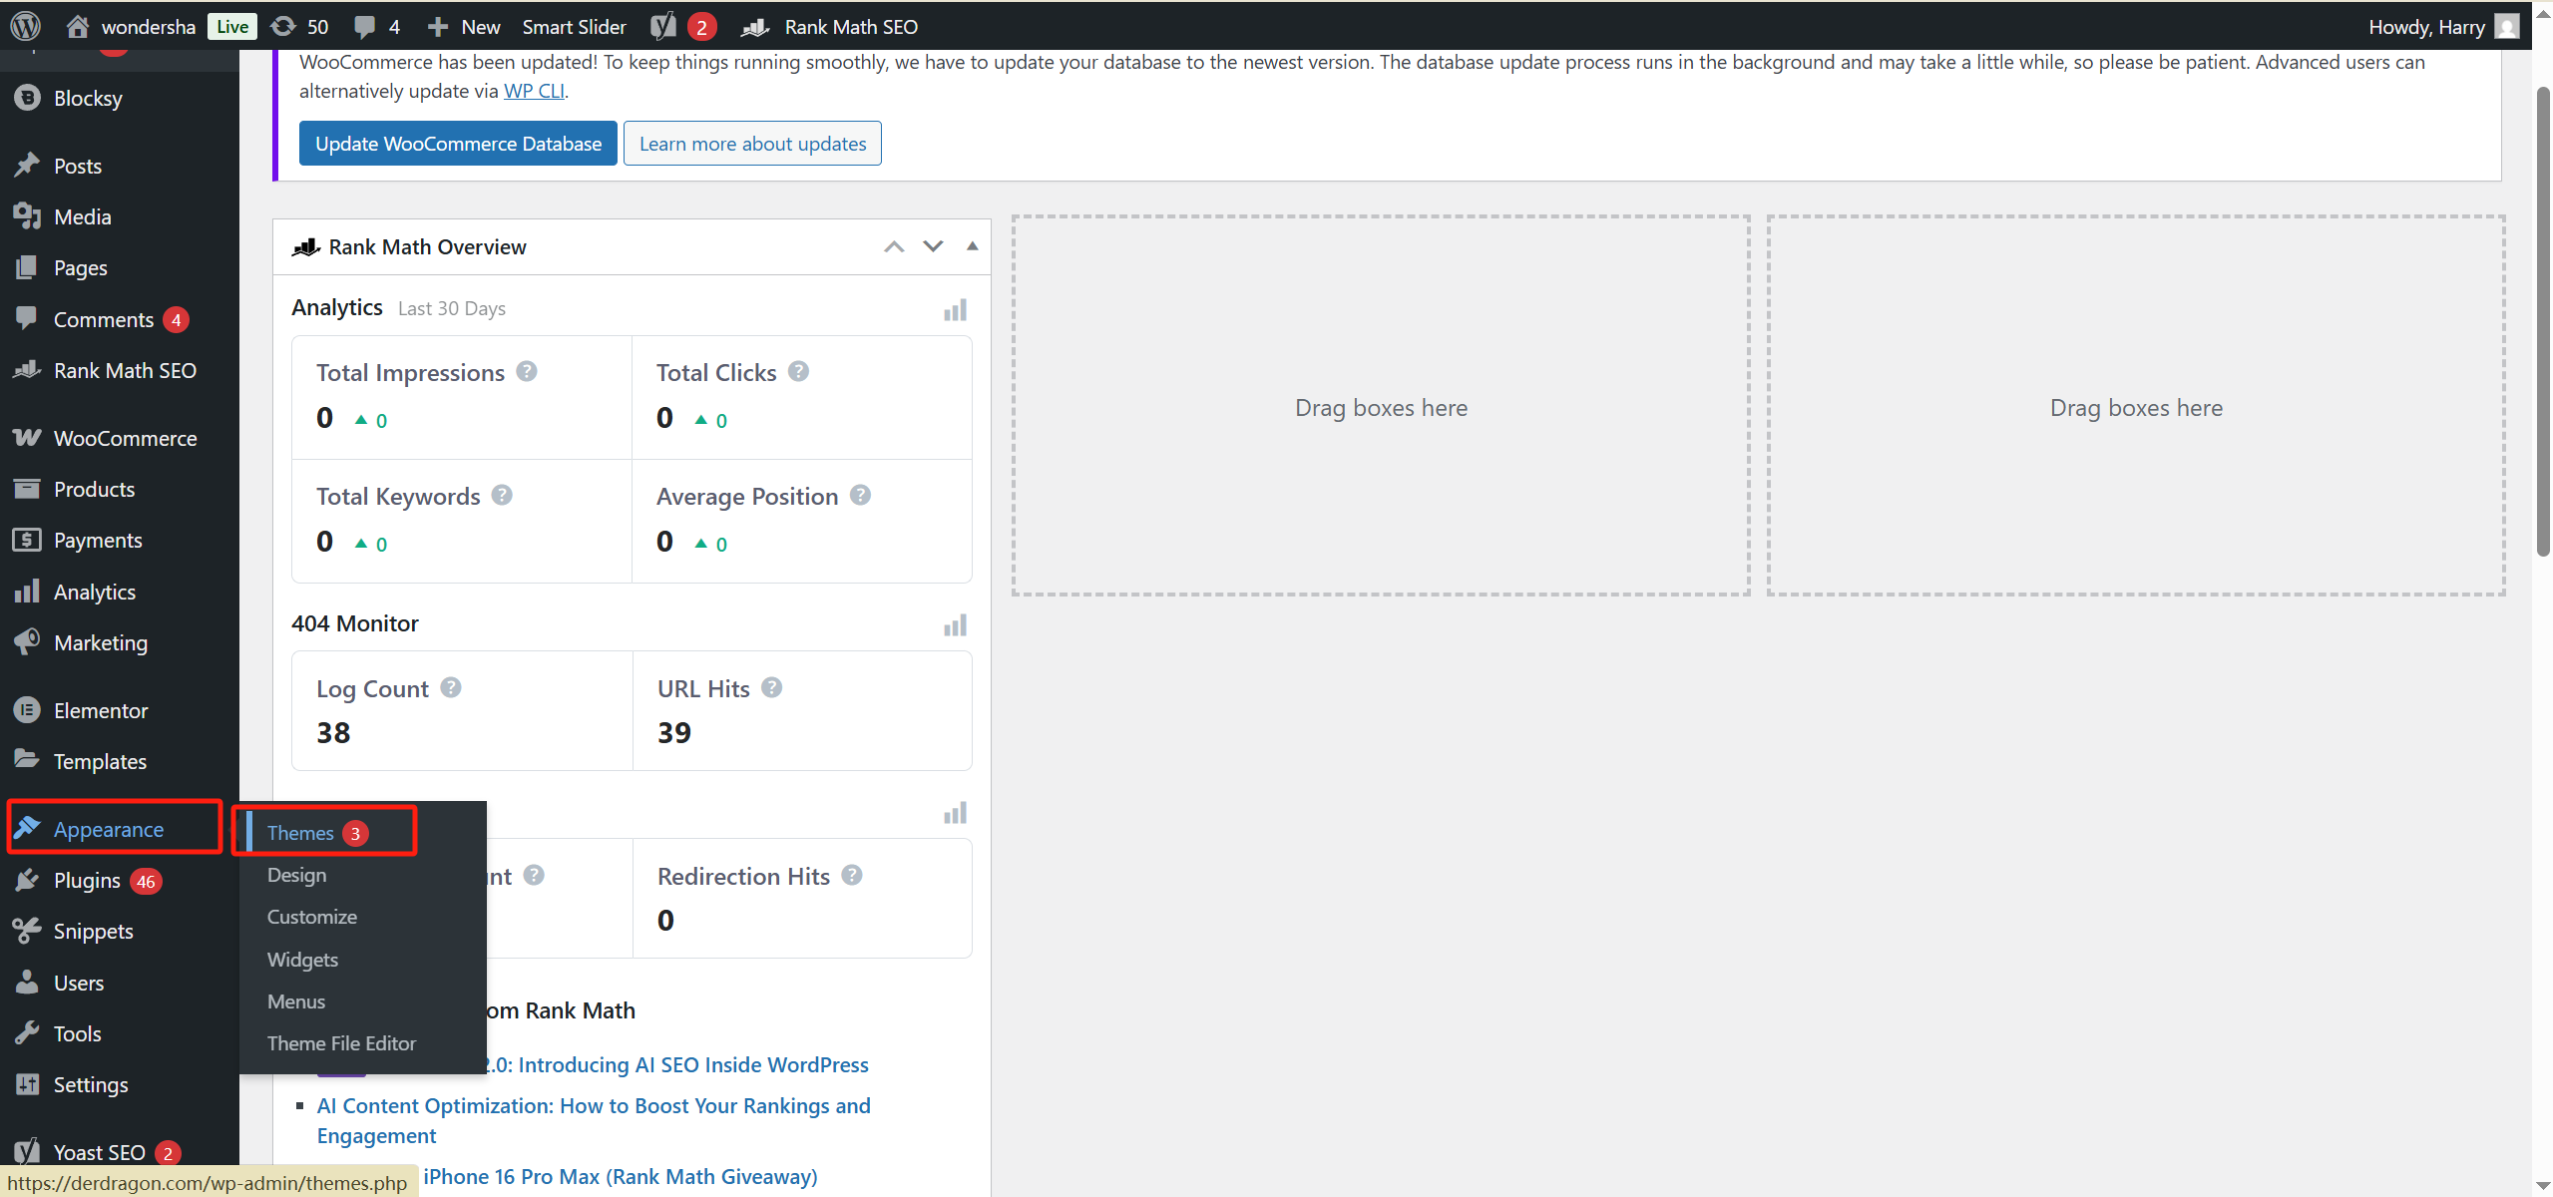2553x1197 pixels.
Task: Click the page vertical scrollbar thumb
Action: click(2543, 319)
